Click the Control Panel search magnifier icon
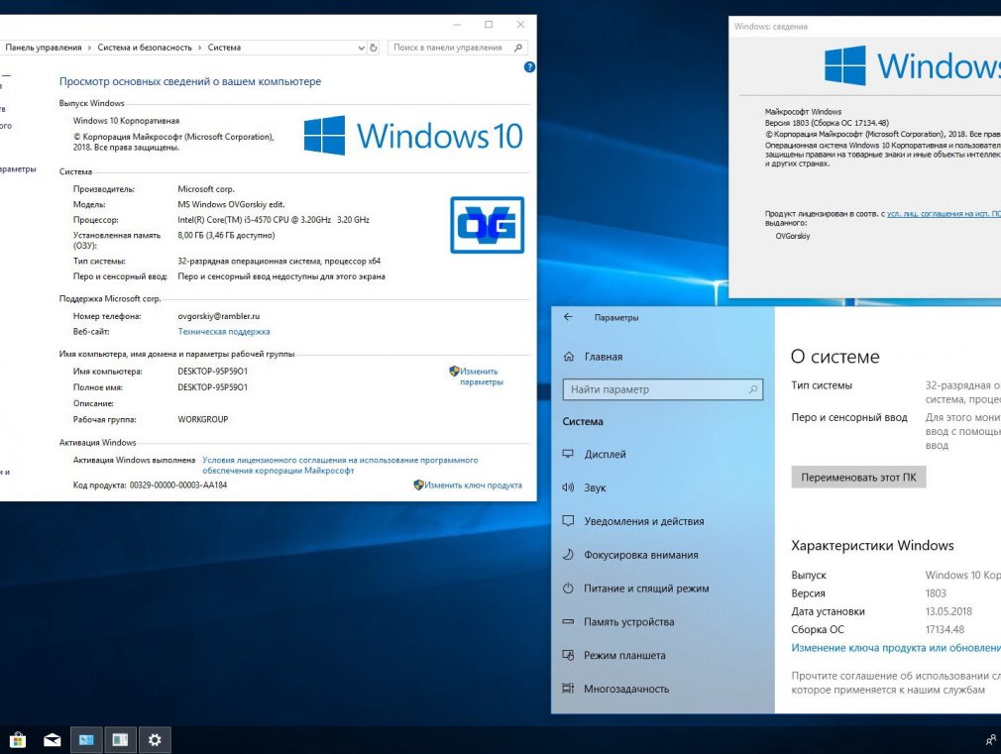The width and height of the screenshot is (1001, 754). pos(518,48)
